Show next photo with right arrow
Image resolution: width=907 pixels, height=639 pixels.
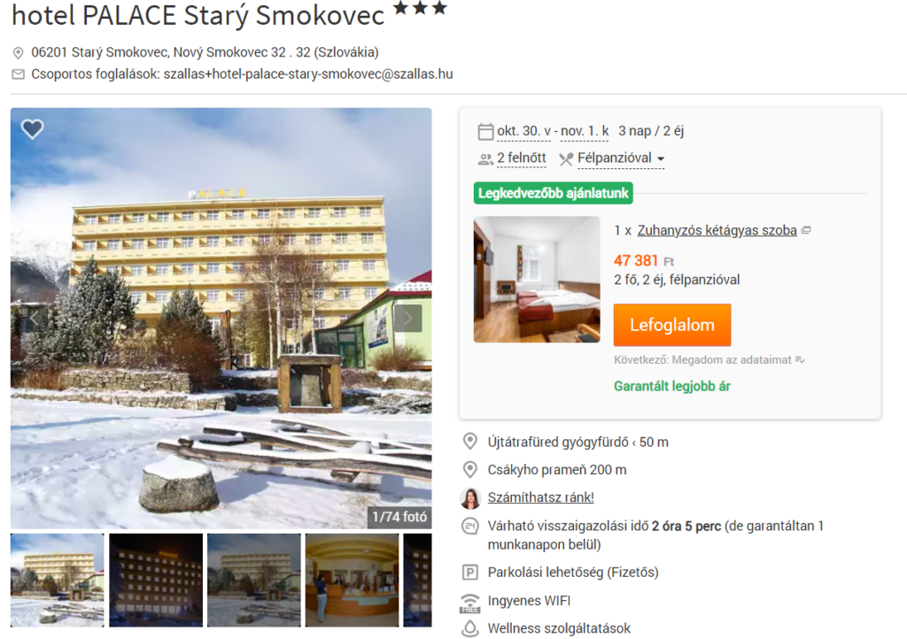(407, 318)
